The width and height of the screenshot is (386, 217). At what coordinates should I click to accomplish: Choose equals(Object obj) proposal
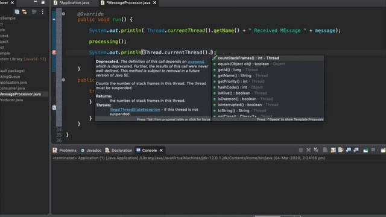[268, 64]
